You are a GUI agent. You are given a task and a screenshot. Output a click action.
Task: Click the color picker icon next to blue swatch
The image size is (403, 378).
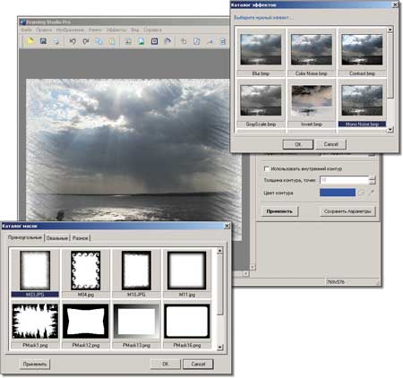point(361,193)
